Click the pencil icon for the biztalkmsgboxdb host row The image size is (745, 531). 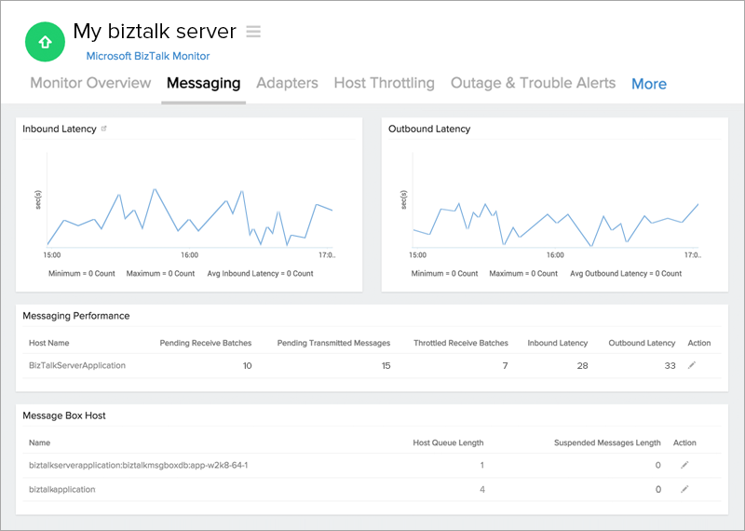(684, 465)
